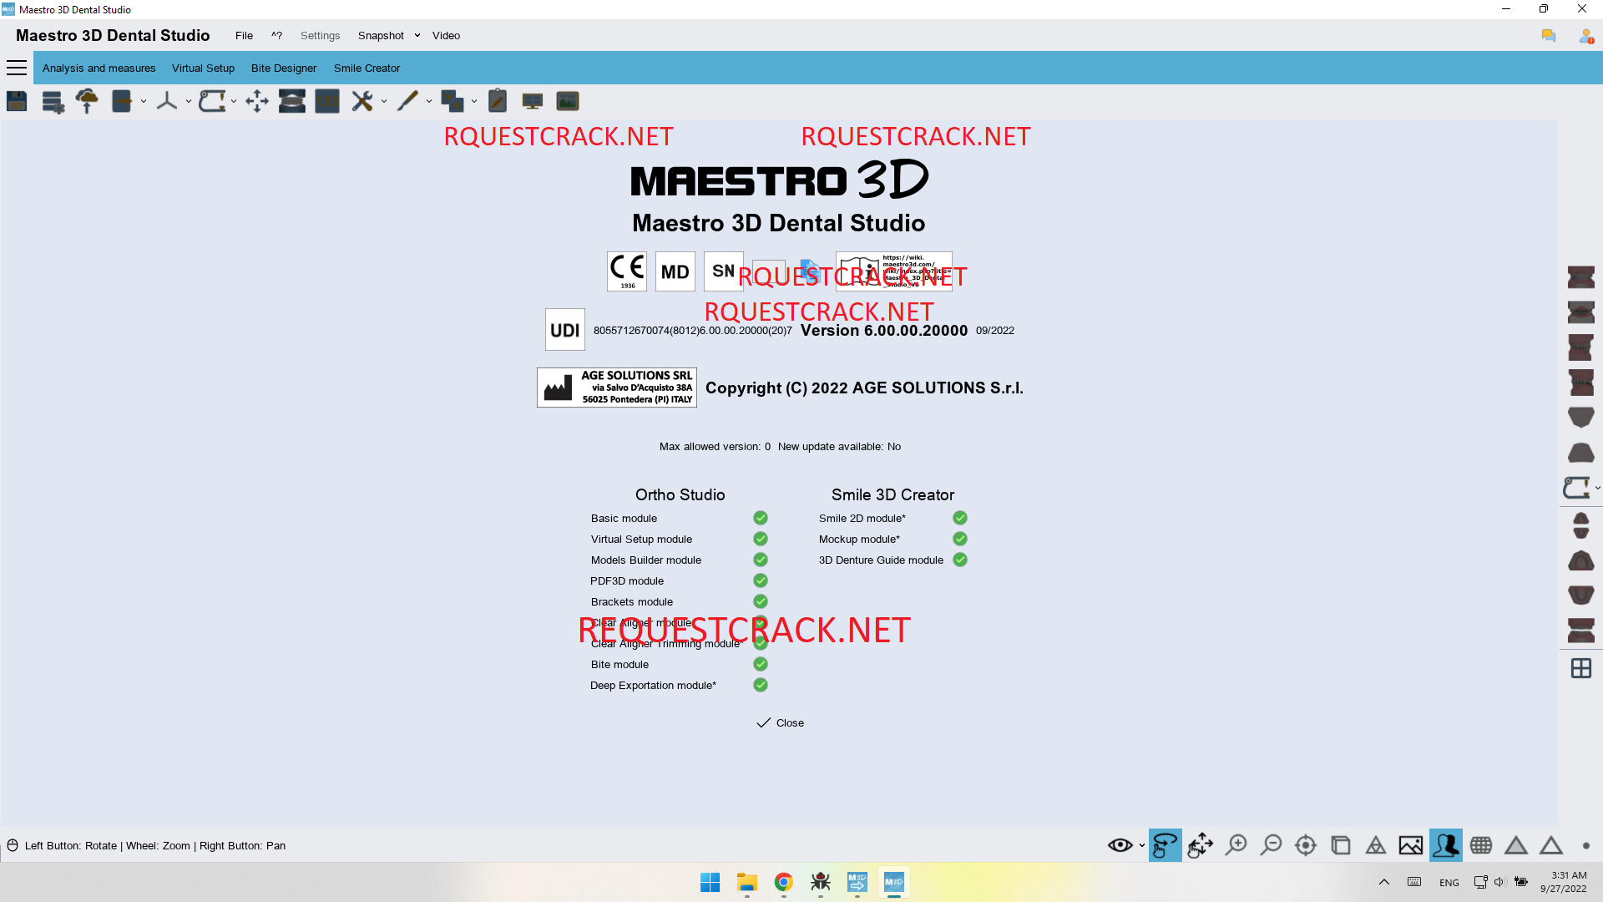Switch to the Virtual Setup tab
The height and width of the screenshot is (902, 1603).
tap(203, 68)
